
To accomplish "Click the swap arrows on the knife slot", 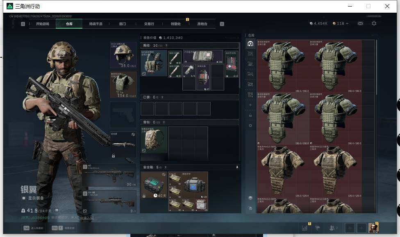I will tap(133, 134).
